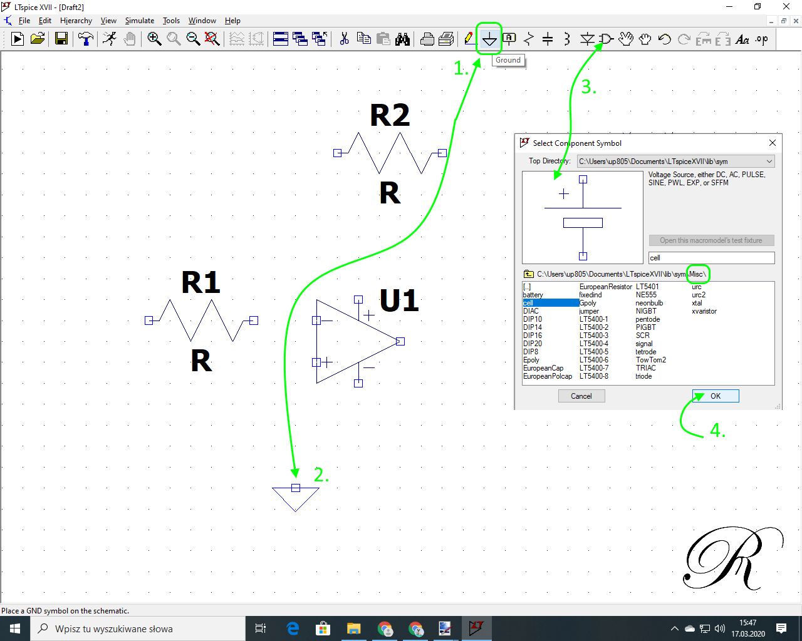Open the Help menu

(x=232, y=21)
